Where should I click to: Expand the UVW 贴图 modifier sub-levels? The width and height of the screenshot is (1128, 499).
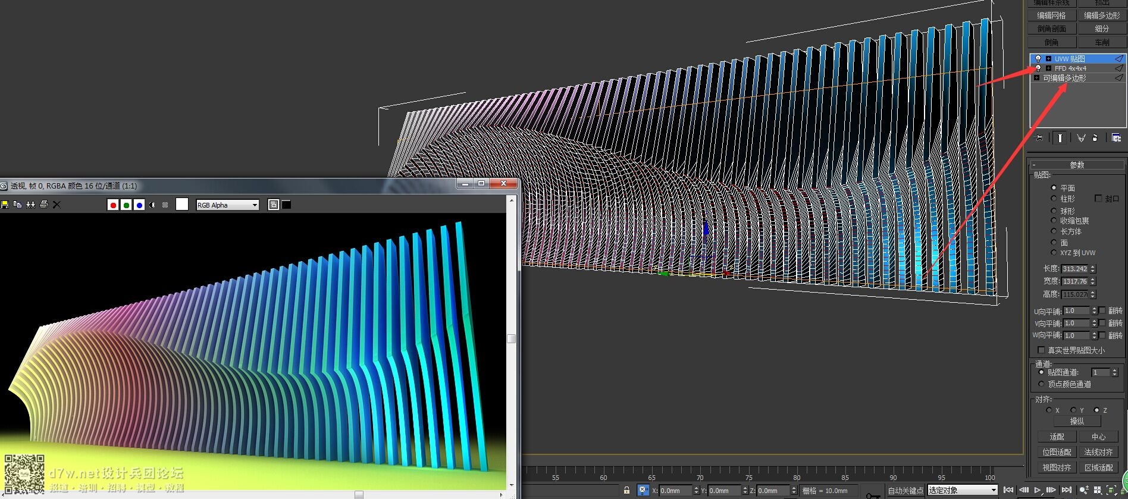click(x=1048, y=59)
